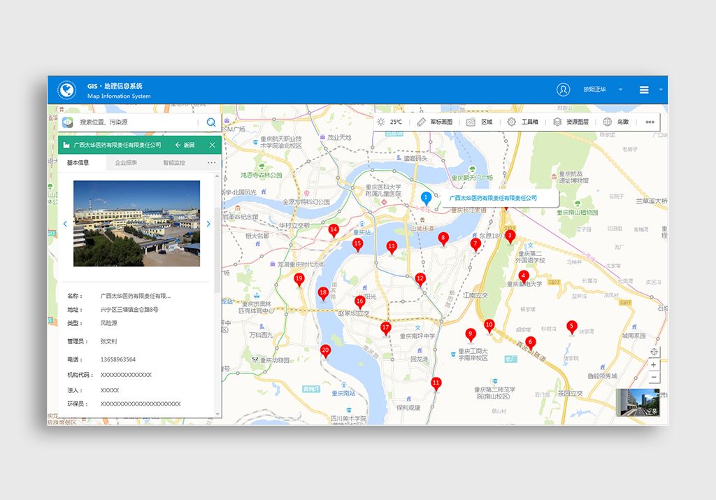
Task: Select red map marker 17
Action: [x=386, y=328]
